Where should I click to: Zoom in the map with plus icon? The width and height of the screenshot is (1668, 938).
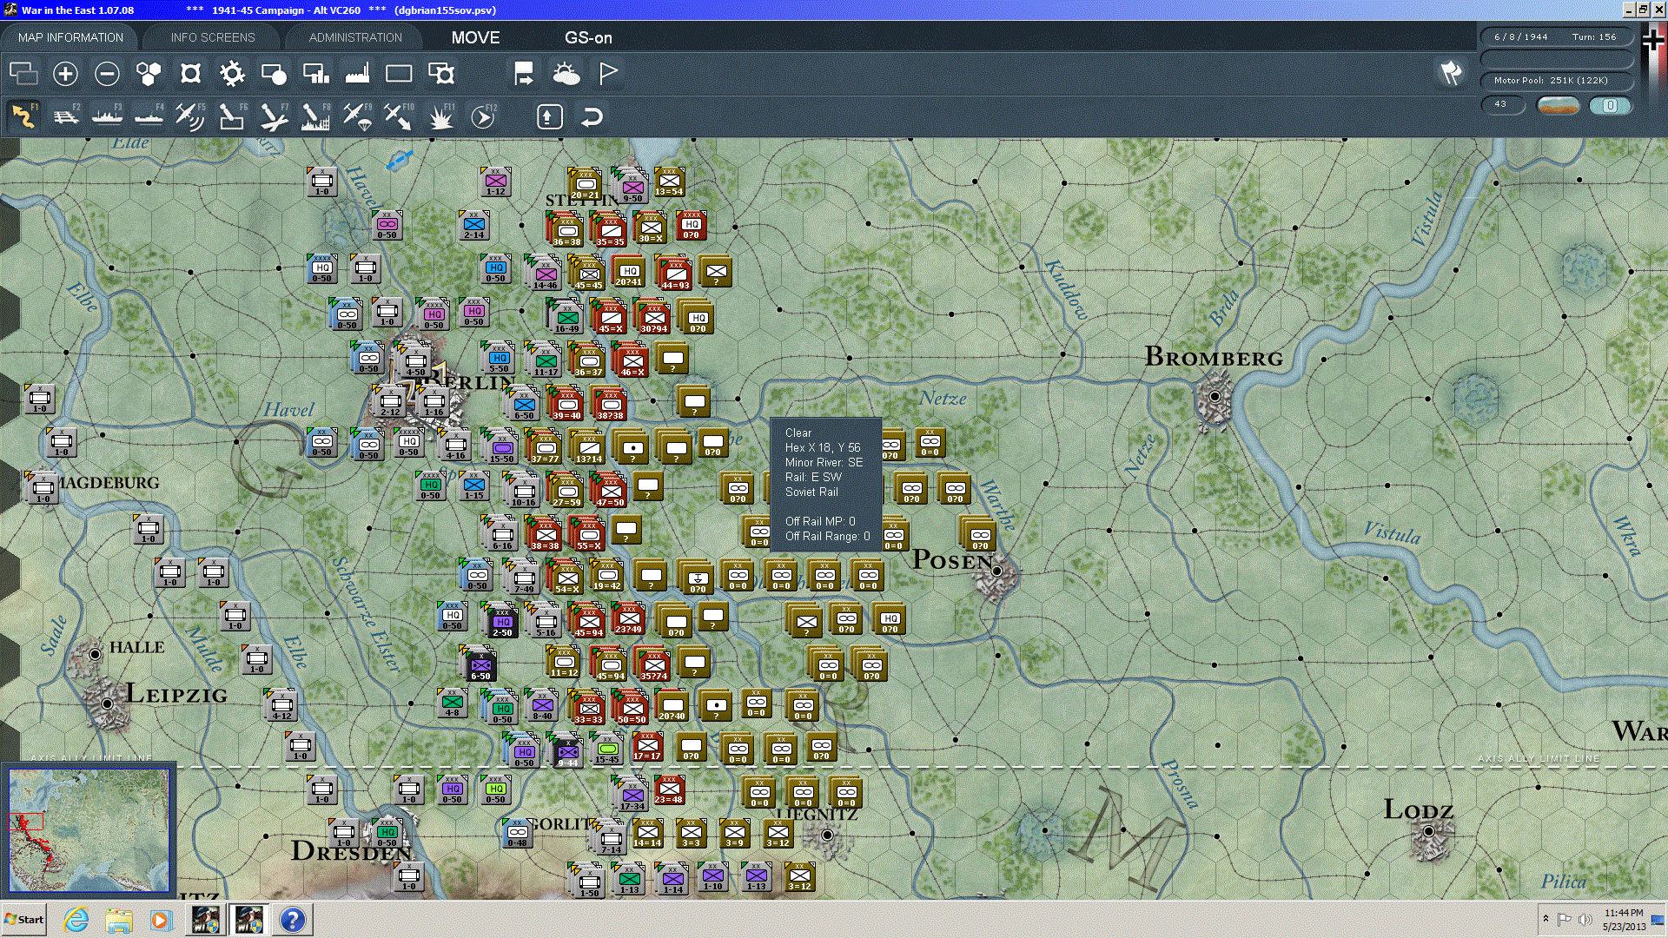click(65, 74)
